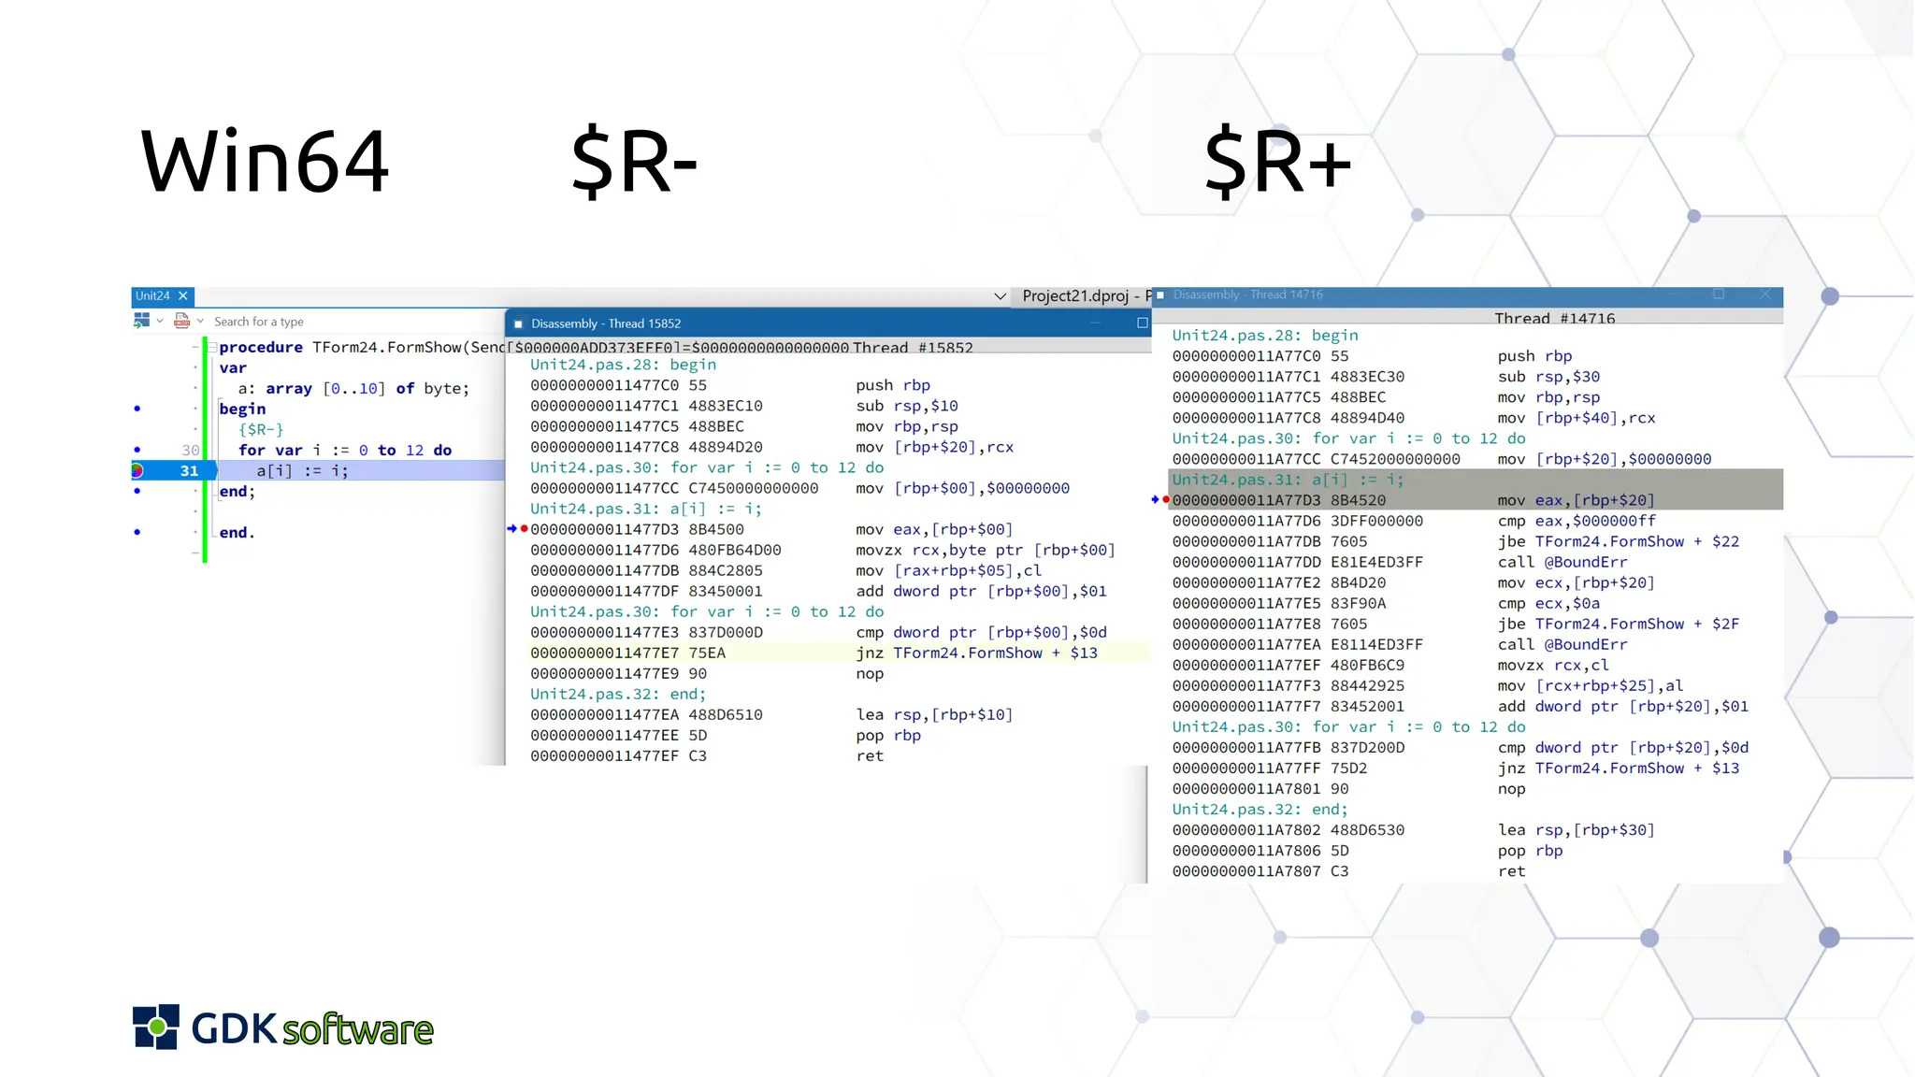
Task: Toggle breakpoint dot on line 30 gutter
Action: pos(137,450)
